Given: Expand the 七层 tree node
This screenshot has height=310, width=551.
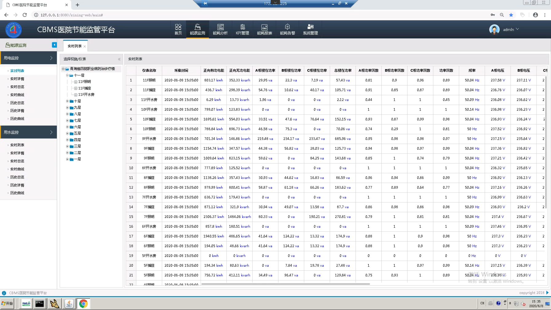Looking at the screenshot, I should pos(67,120).
